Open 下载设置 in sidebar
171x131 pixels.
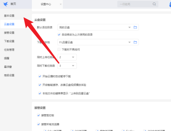9,41
